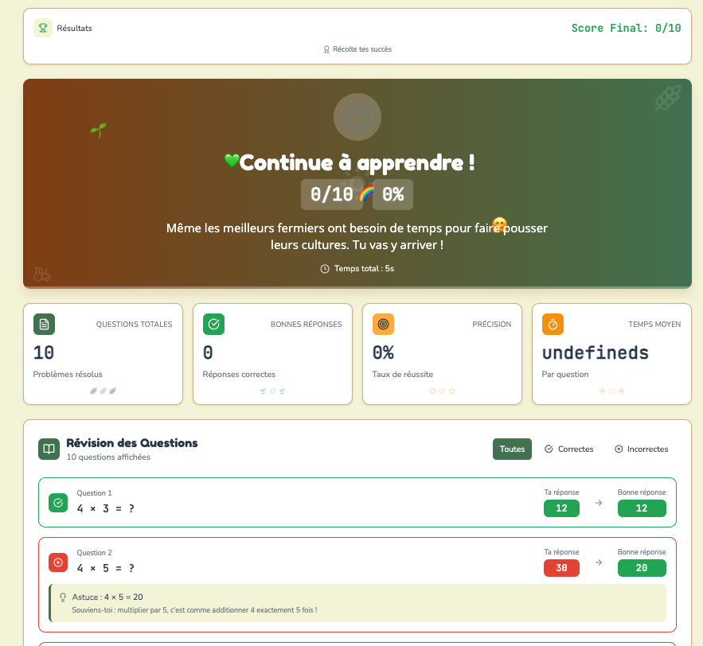Click the green 20 correct answer badge

642,568
